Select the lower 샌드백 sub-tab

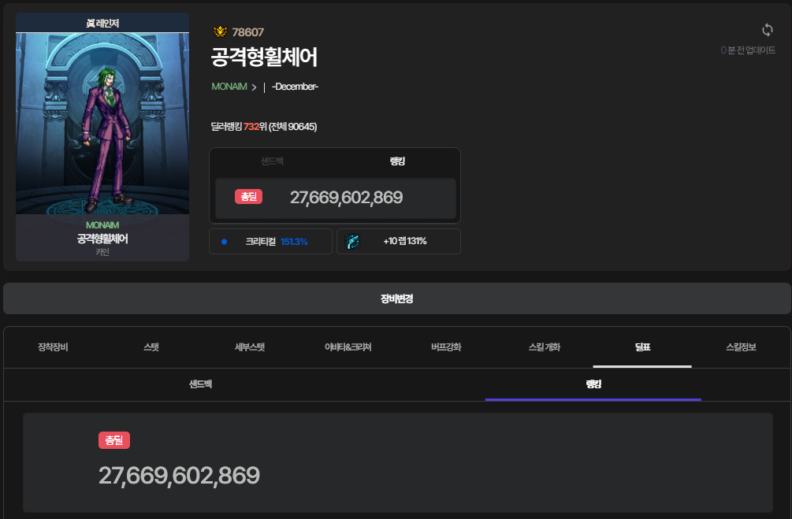pos(200,384)
